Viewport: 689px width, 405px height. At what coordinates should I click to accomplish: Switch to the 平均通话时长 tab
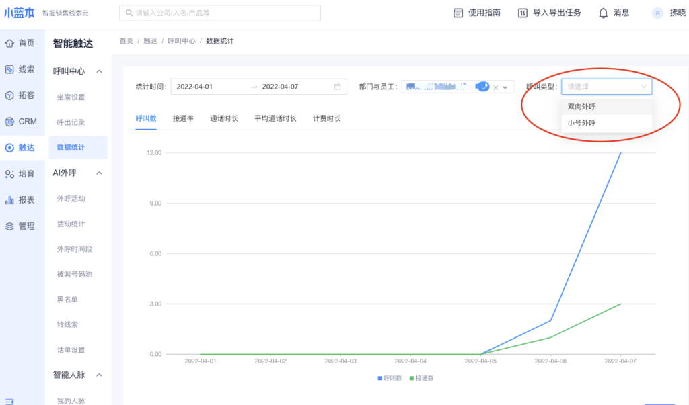tap(275, 118)
